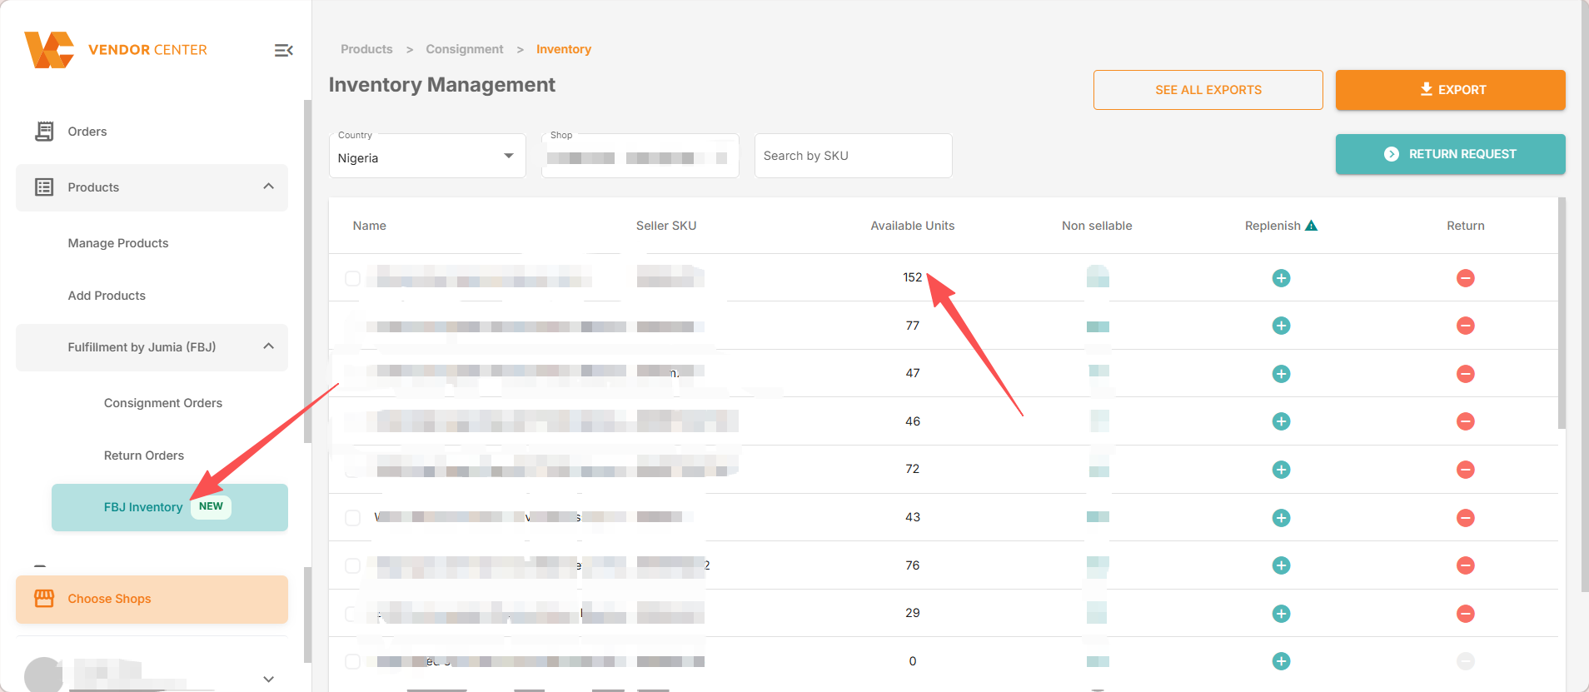Click the replenish plus icon for 0 units row
Image resolution: width=1589 pixels, height=692 pixels.
[x=1281, y=661]
